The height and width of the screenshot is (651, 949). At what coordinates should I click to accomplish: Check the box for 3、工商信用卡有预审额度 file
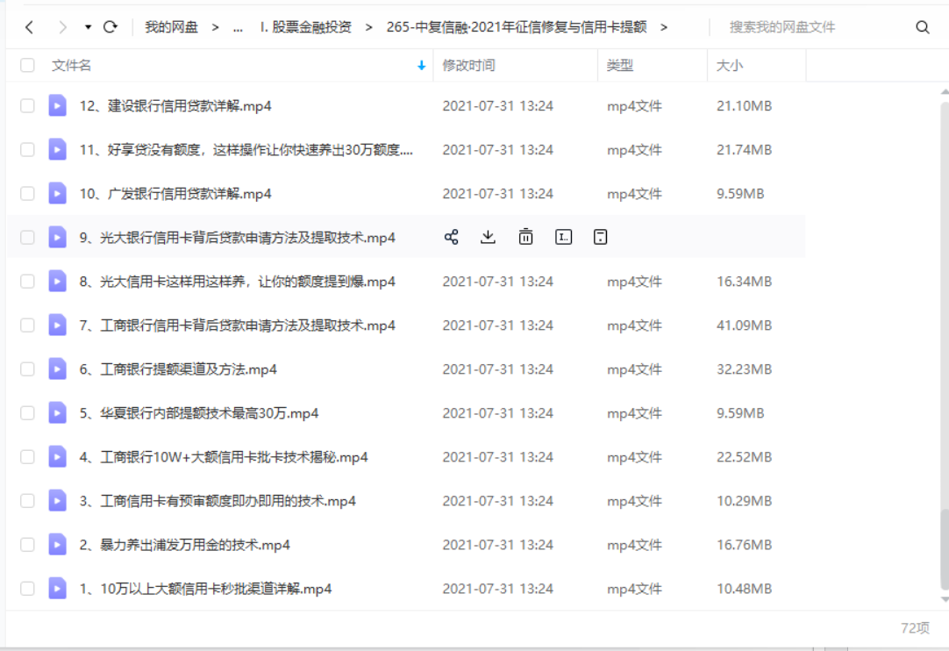coord(27,501)
